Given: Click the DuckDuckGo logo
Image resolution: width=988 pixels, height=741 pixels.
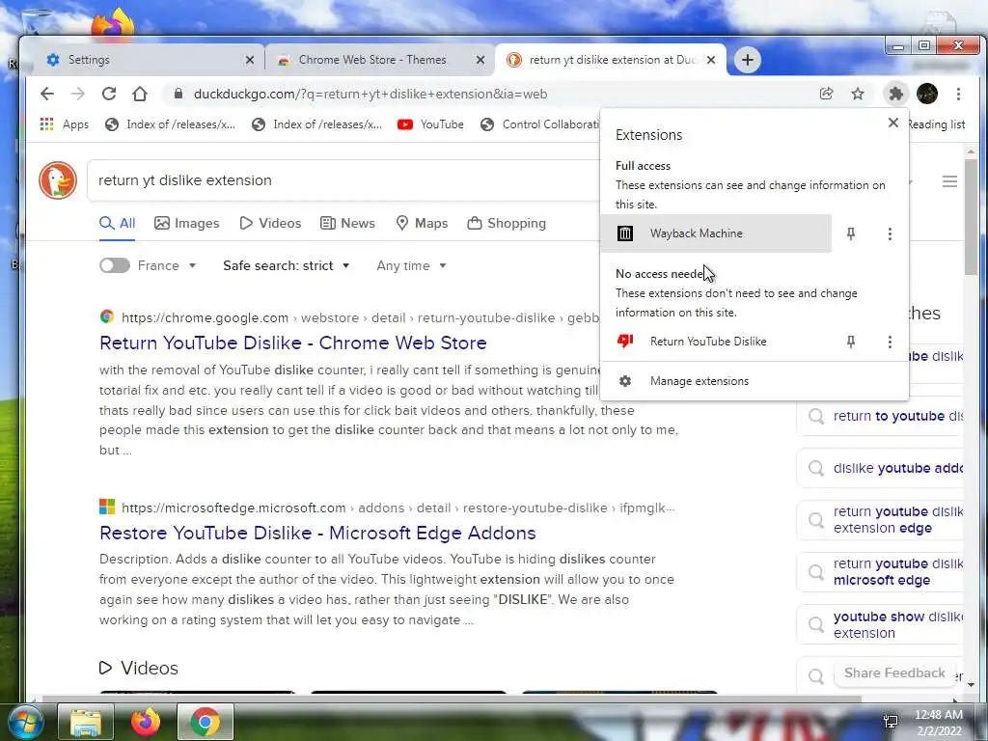Looking at the screenshot, I should pyautogui.click(x=57, y=180).
